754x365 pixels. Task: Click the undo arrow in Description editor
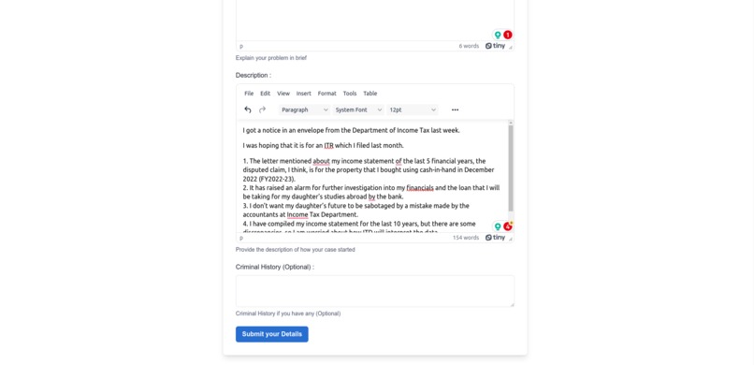[248, 109]
